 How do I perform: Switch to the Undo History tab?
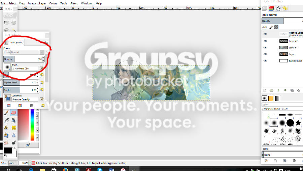click(285, 8)
